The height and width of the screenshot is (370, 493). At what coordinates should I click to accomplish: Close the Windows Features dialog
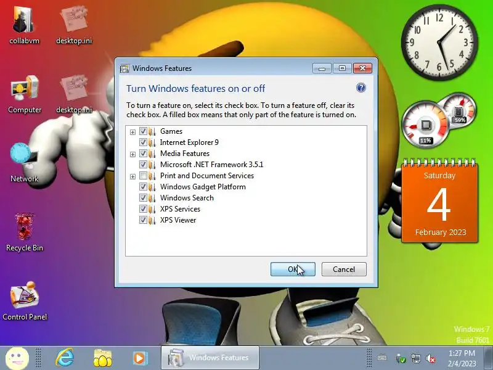coord(362,68)
